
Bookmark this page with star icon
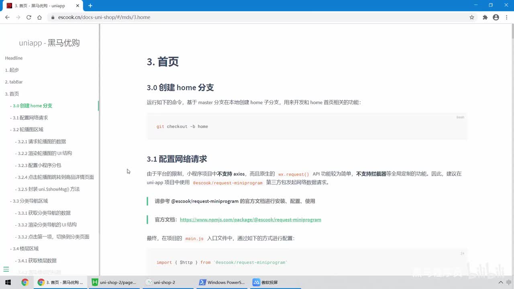click(x=472, y=17)
